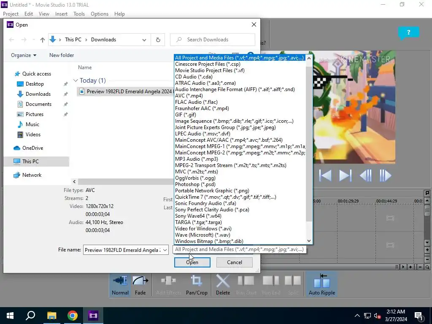This screenshot has width=432, height=324.
Task: Step to previous frame in preview
Action: [366, 175]
